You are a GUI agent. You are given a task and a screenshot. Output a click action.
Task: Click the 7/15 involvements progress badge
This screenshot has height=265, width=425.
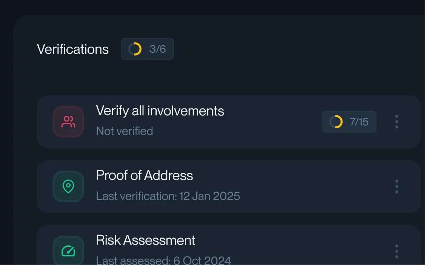[x=349, y=121]
